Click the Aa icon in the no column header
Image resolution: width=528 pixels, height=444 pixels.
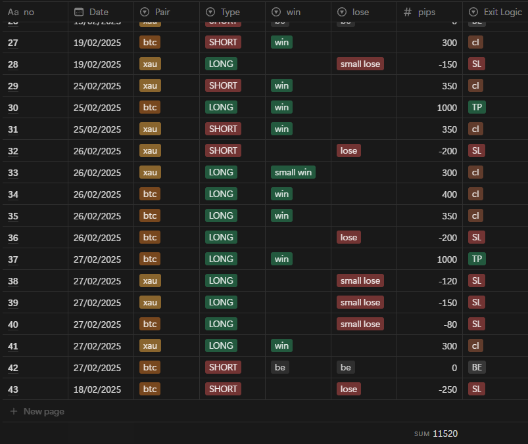point(13,12)
